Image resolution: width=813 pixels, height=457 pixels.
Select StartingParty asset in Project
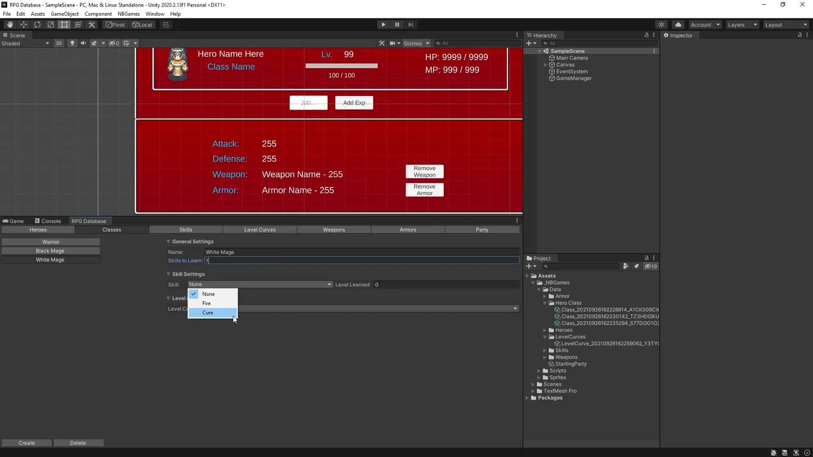[571, 364]
